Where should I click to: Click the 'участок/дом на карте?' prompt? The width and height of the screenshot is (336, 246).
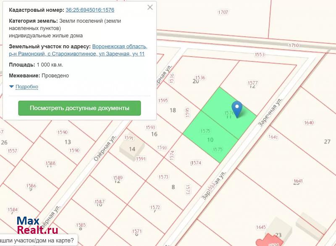coord(38,241)
